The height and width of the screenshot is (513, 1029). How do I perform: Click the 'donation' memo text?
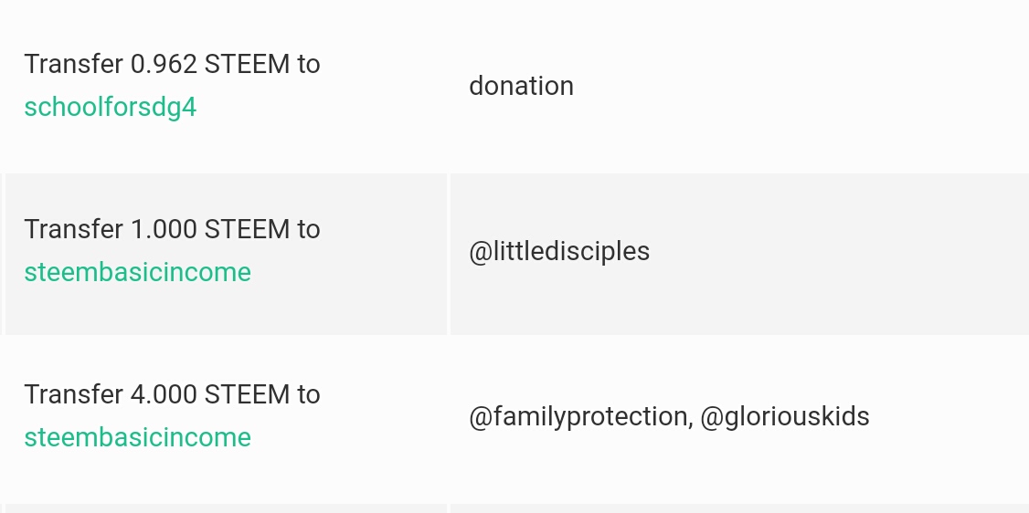521,86
